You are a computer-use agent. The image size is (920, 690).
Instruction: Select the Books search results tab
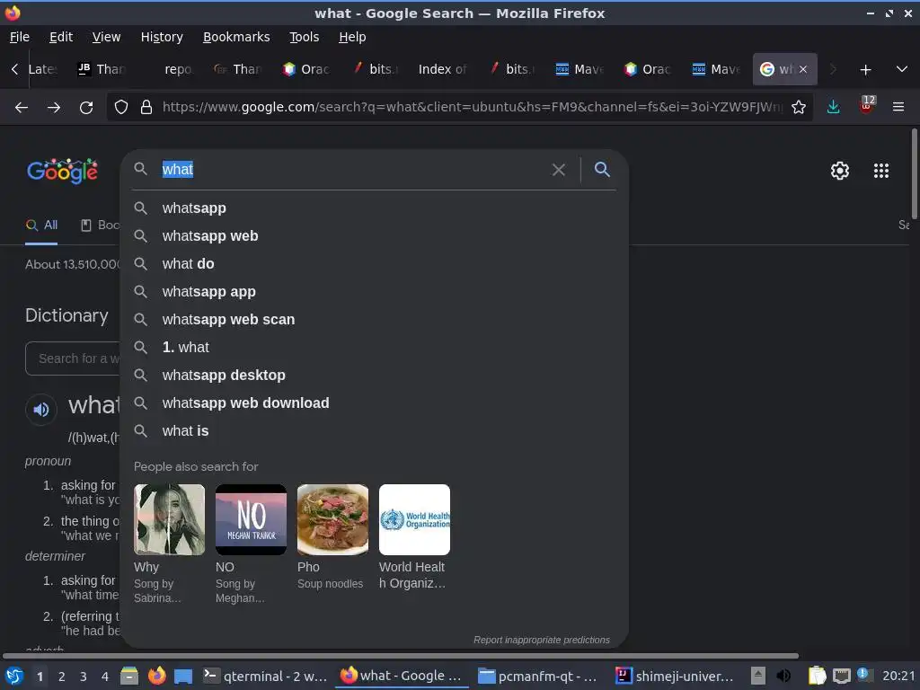[x=100, y=226]
